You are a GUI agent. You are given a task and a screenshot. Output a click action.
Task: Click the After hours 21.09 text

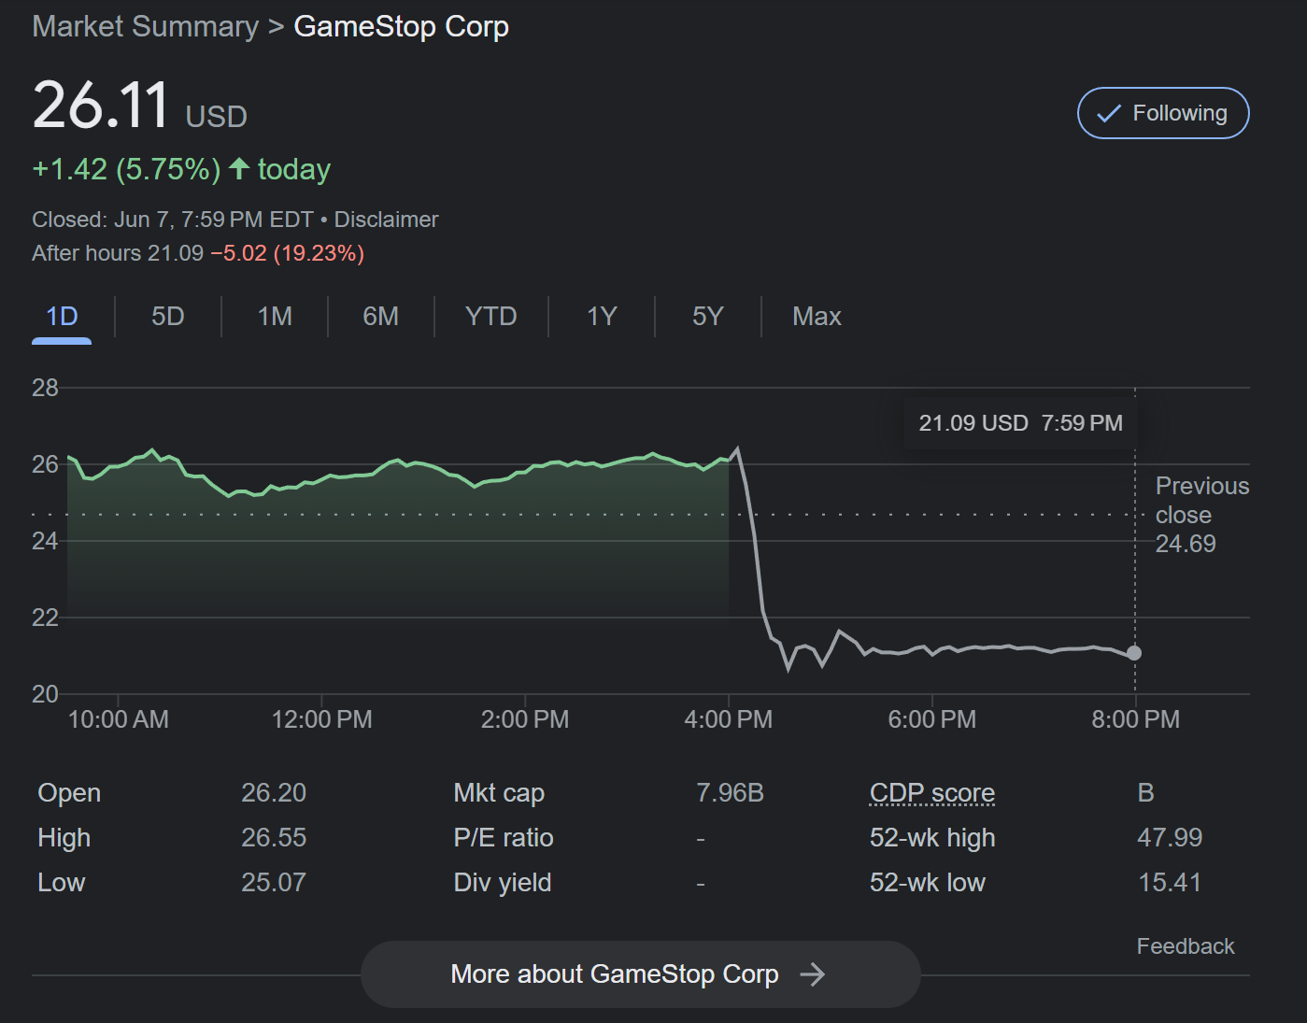point(118,253)
